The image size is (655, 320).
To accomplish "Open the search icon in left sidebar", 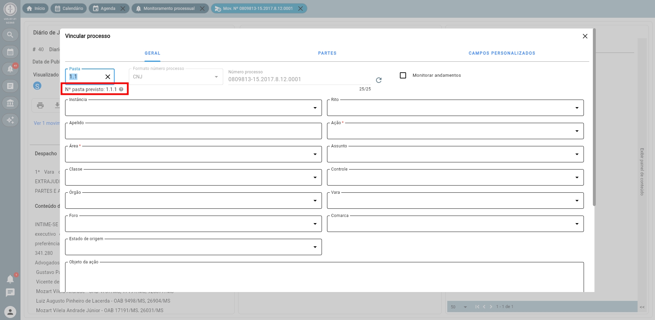I will click(x=10, y=35).
